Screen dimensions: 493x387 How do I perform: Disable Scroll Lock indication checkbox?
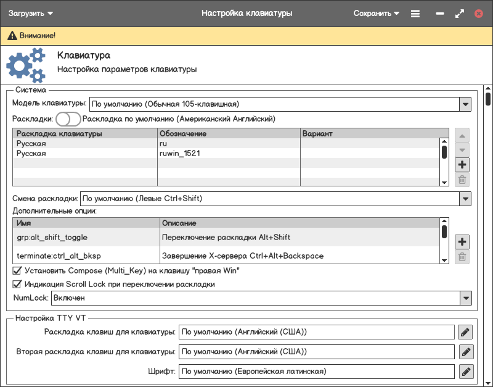coord(17,285)
